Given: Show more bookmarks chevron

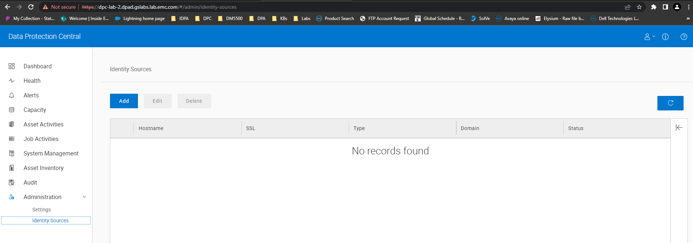Looking at the screenshot, I should (688, 19).
